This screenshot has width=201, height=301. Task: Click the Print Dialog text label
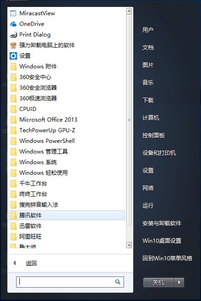pyautogui.click(x=35, y=35)
